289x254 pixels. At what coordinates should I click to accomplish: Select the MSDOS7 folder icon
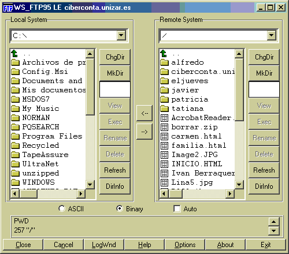point(15,99)
